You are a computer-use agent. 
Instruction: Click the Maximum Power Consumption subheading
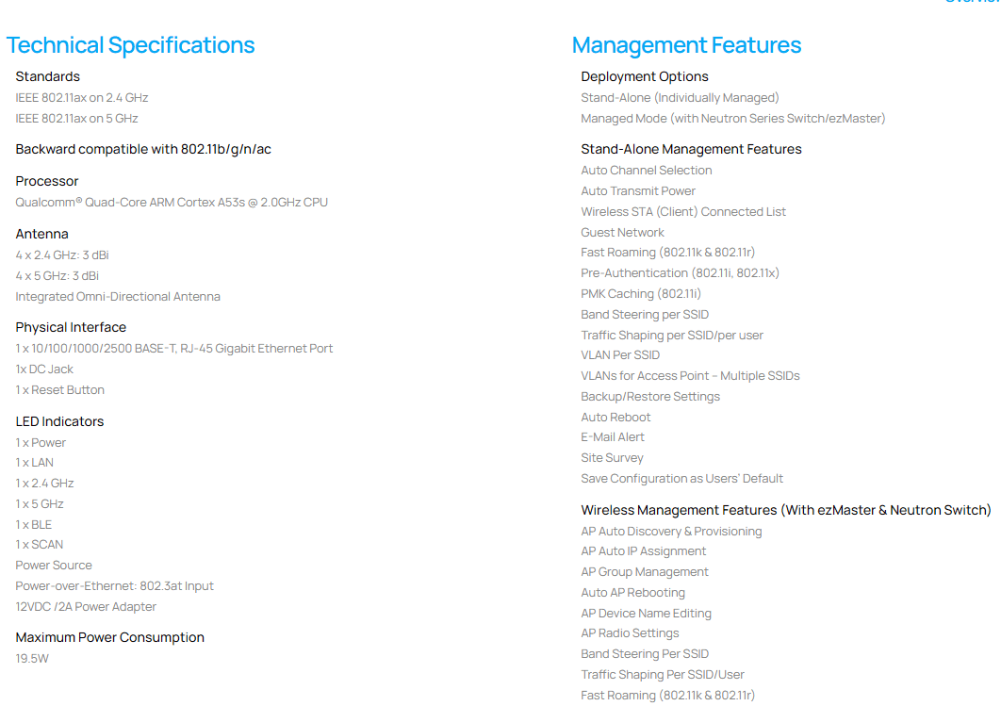(x=109, y=637)
